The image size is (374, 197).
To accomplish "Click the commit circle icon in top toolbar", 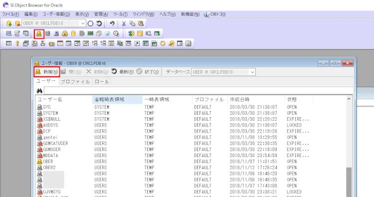I will coord(90,23).
